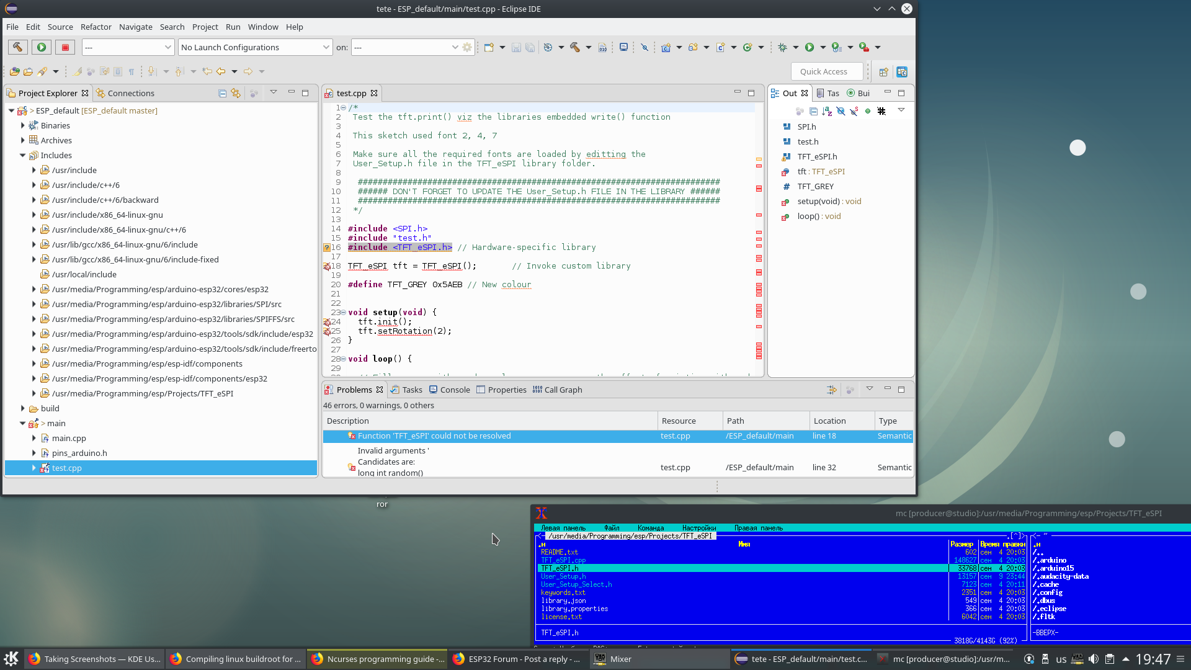Toggle Hide Fields in Outline view
The width and height of the screenshot is (1191, 670).
841,111
